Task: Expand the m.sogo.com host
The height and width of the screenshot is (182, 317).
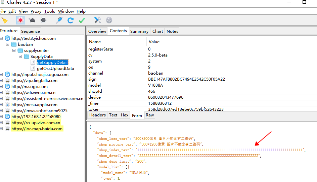Action: pyautogui.click(x=1, y=87)
